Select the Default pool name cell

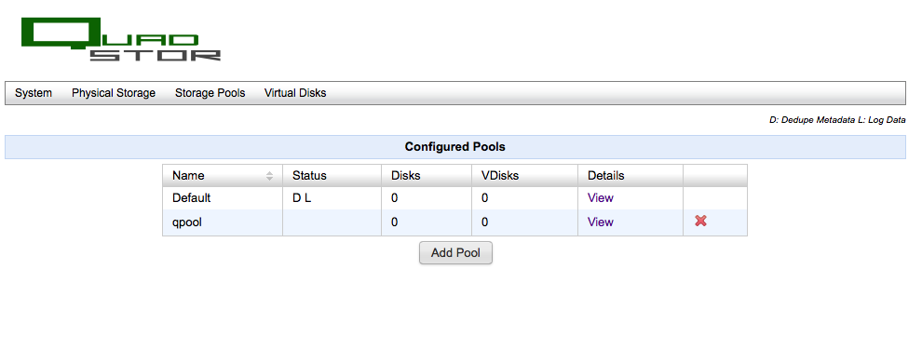[x=223, y=198]
